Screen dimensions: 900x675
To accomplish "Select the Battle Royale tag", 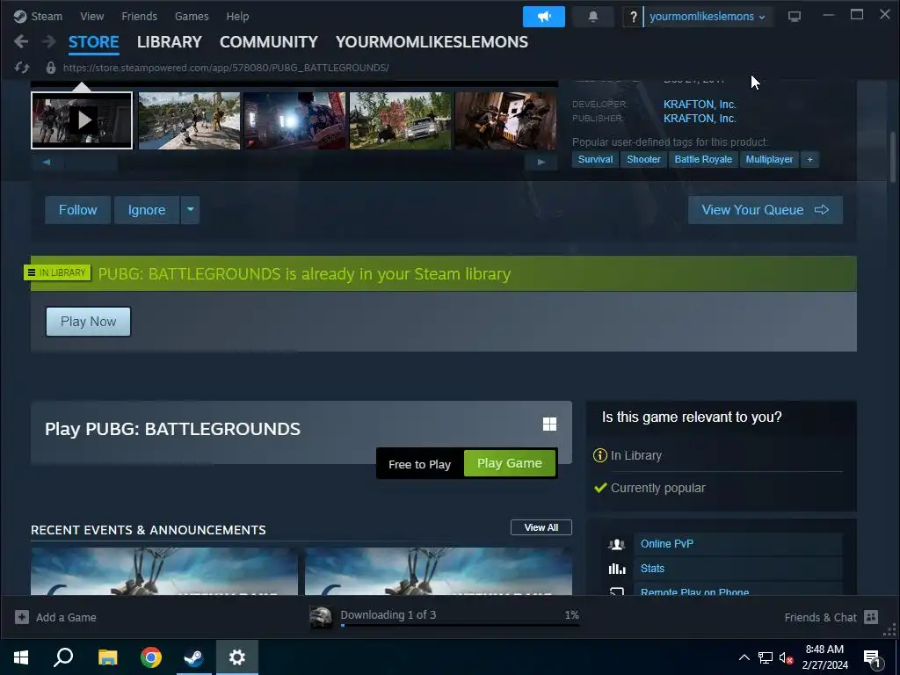I will [x=703, y=160].
